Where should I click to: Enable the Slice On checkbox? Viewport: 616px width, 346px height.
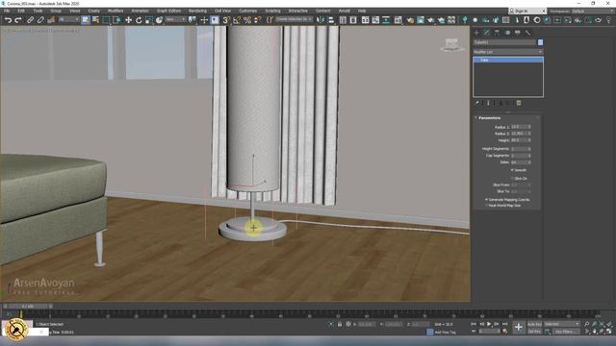tap(512, 178)
